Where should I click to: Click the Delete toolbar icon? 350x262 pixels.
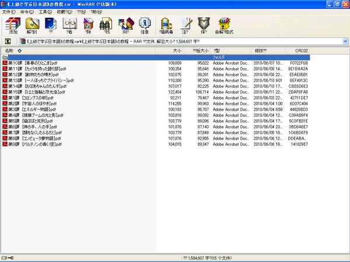point(89,25)
